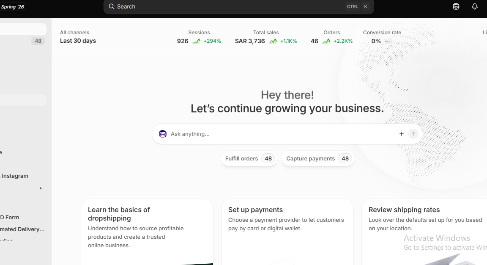Click the Orders 46 metric
The height and width of the screenshot is (265, 487).
[x=331, y=37]
